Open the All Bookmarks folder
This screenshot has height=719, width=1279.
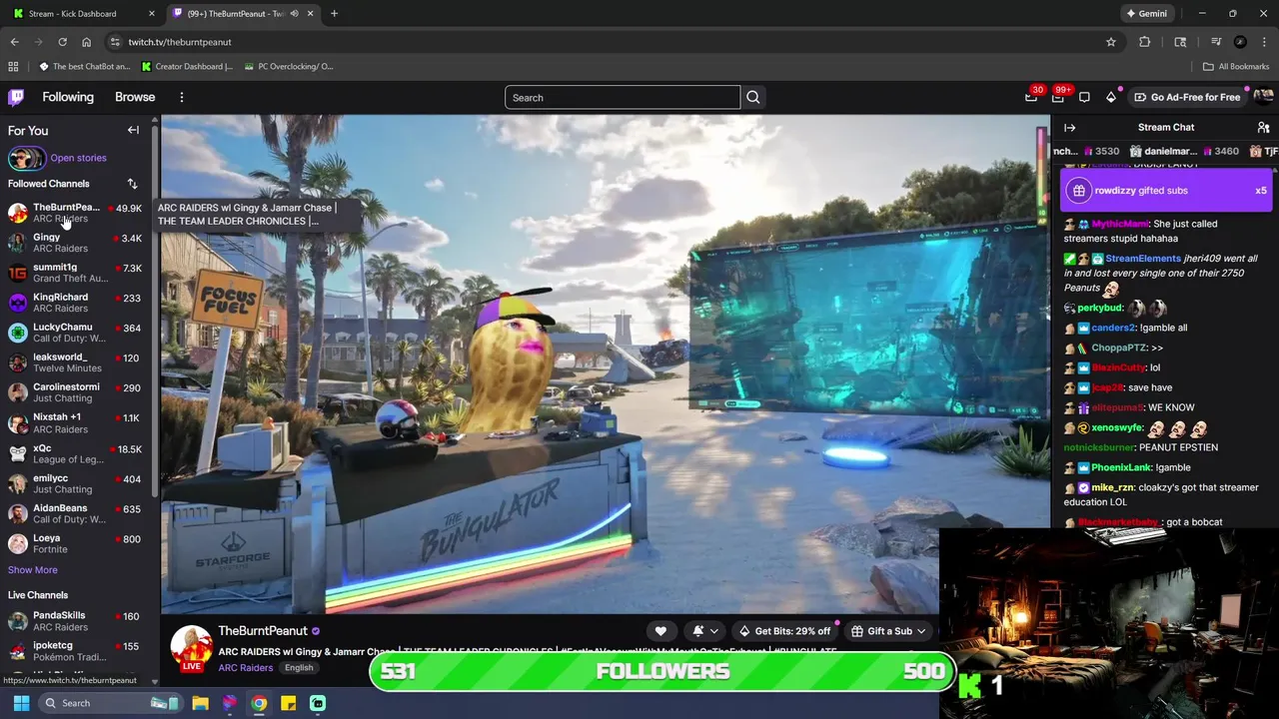point(1236,67)
